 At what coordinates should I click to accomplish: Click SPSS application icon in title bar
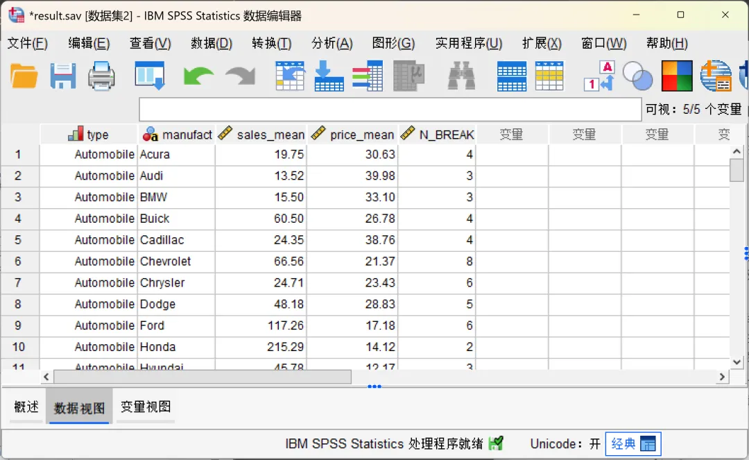pyautogui.click(x=16, y=15)
